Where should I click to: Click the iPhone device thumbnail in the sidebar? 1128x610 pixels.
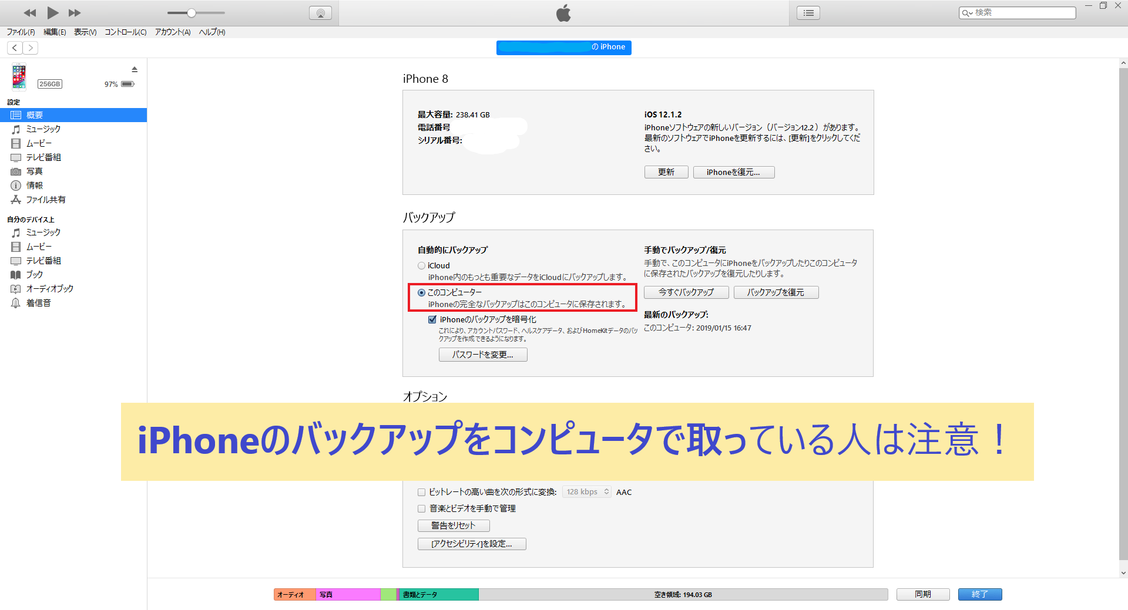(19, 76)
